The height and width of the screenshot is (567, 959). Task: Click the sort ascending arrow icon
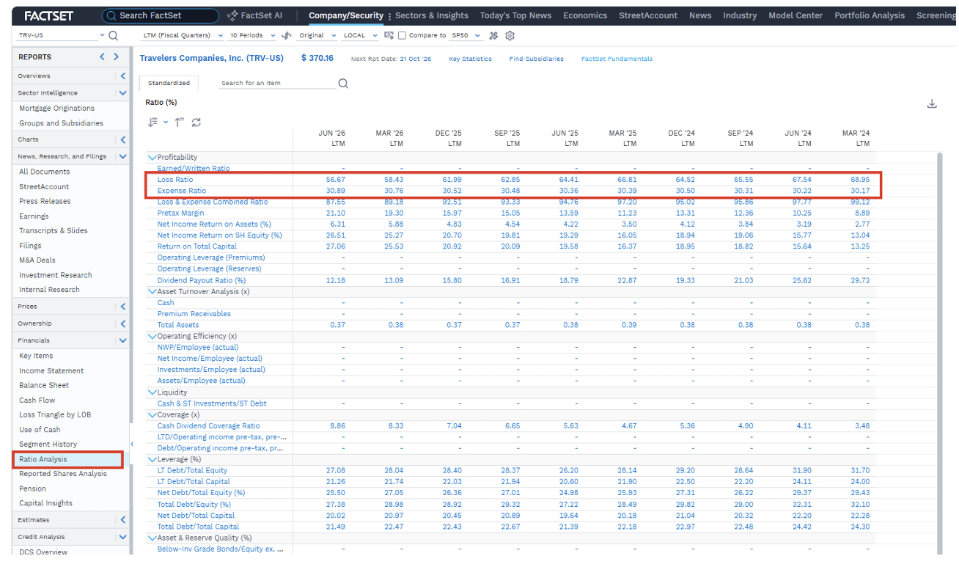click(x=180, y=122)
